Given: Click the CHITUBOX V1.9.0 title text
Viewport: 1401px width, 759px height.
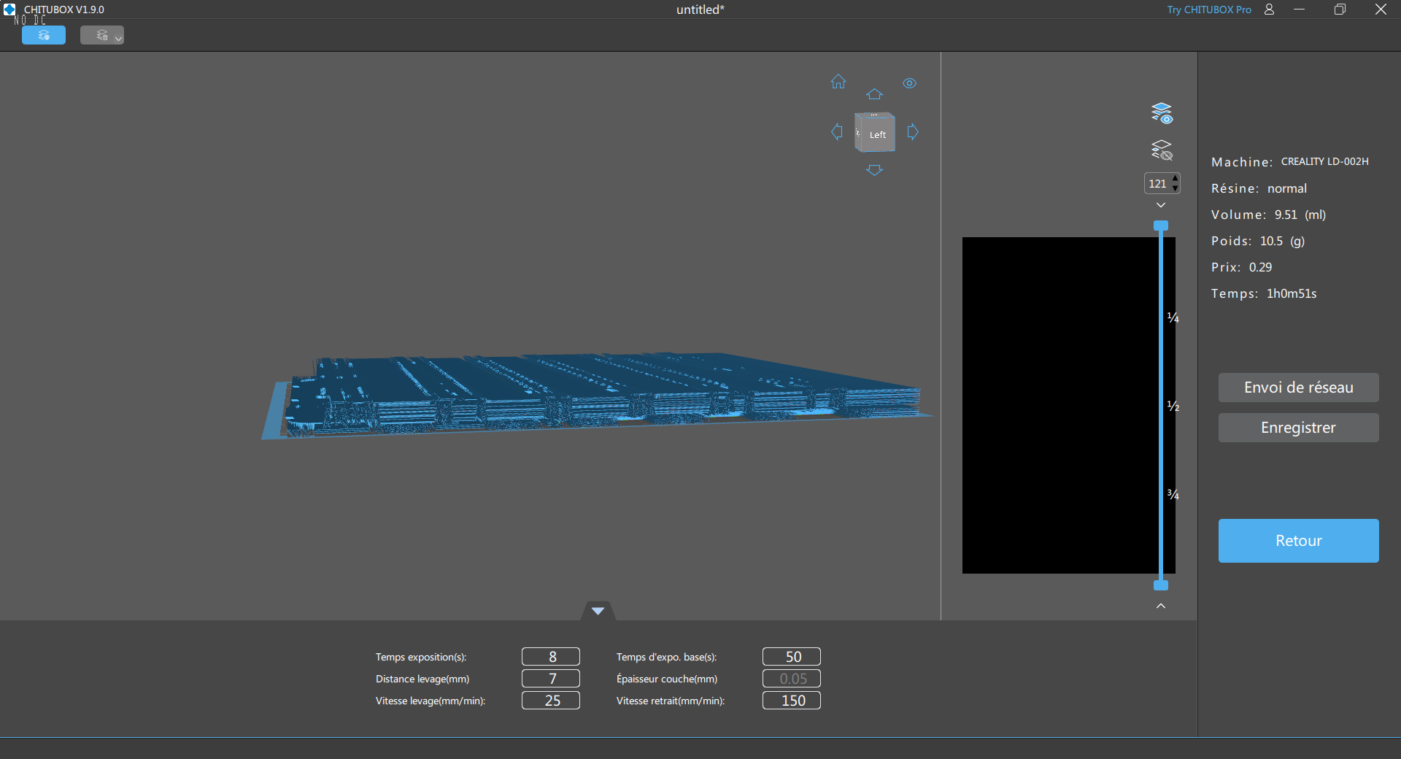Looking at the screenshot, I should point(64,9).
